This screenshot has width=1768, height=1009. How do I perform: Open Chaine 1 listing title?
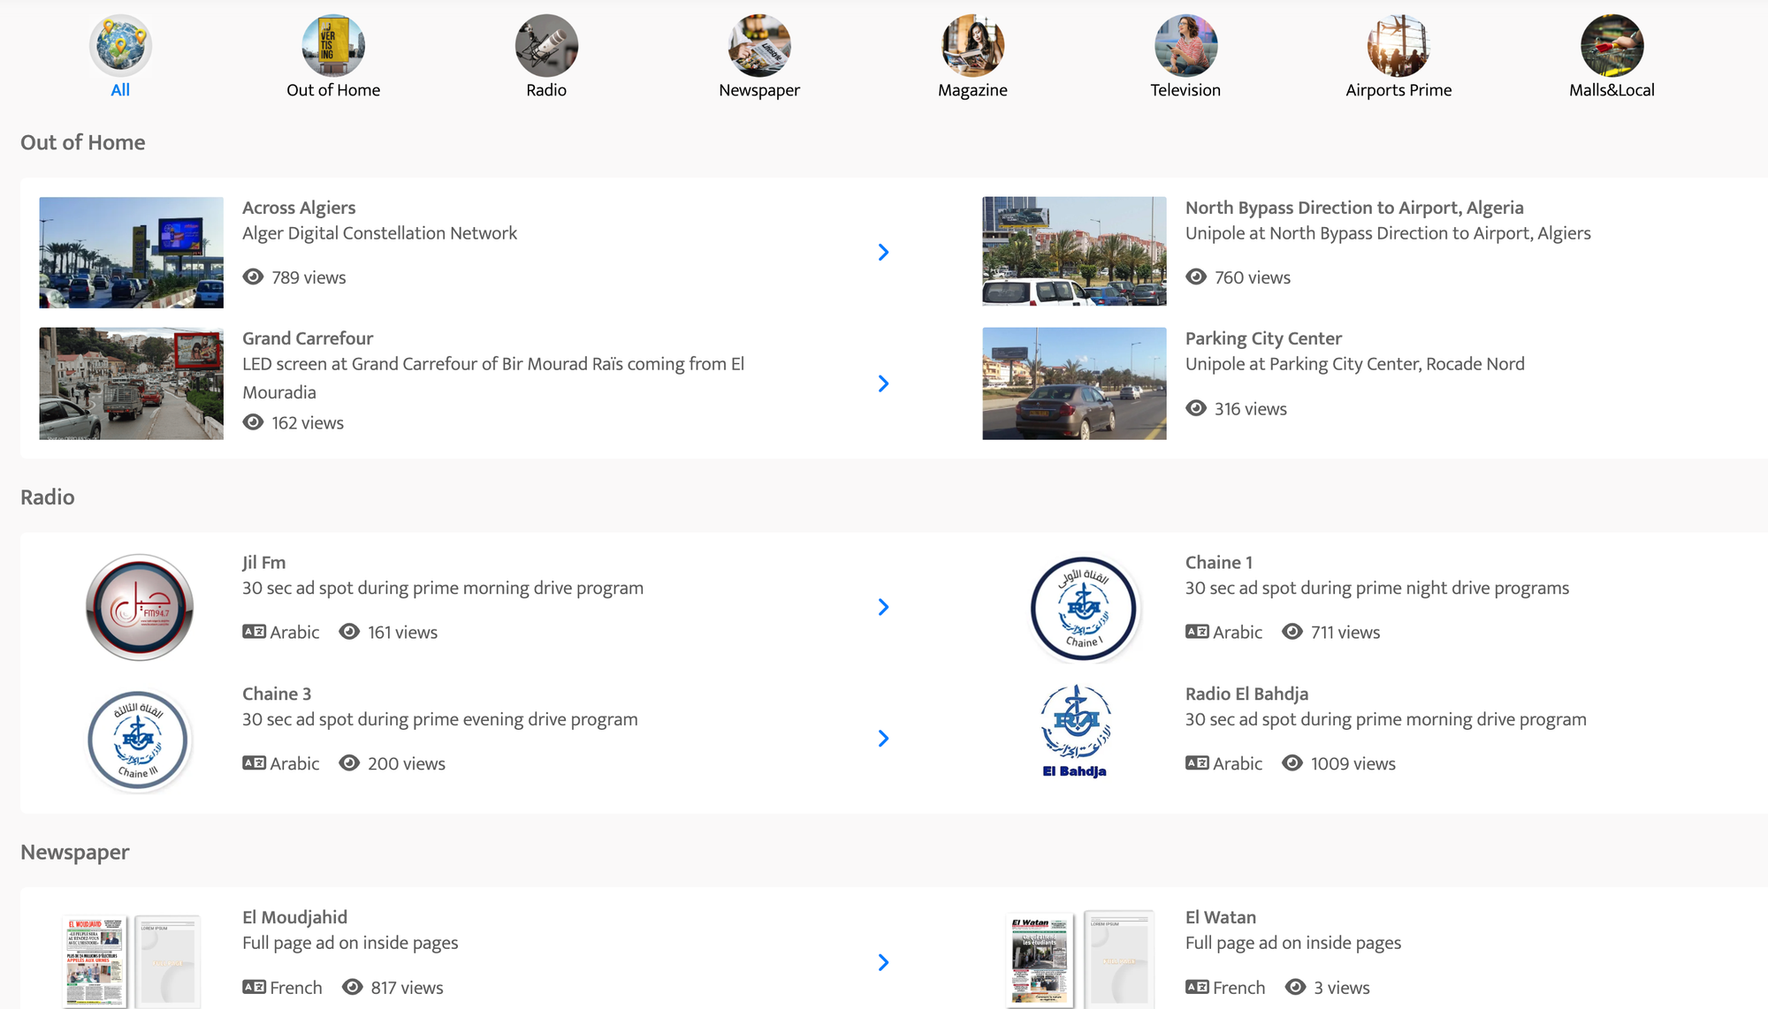[1219, 563]
